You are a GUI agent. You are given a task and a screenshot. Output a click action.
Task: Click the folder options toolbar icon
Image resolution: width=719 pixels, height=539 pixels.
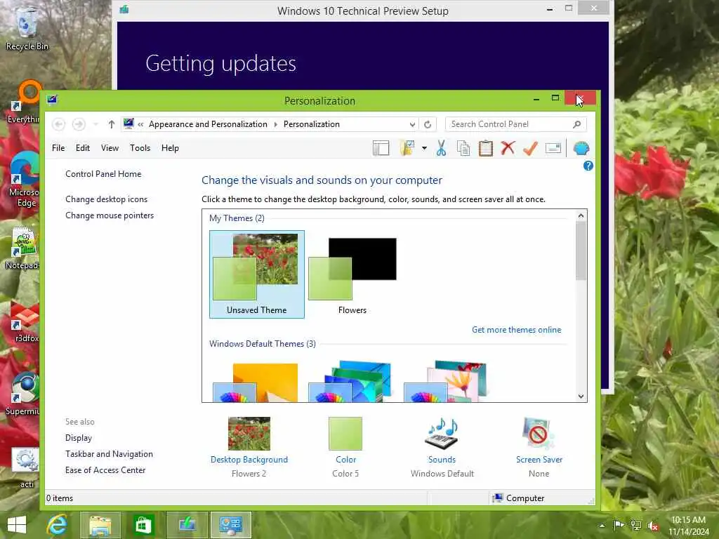(407, 148)
